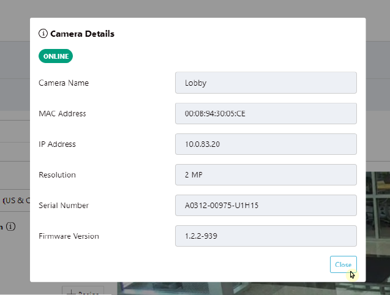Click the Firmware Version field 1.2.2-939

click(x=266, y=236)
